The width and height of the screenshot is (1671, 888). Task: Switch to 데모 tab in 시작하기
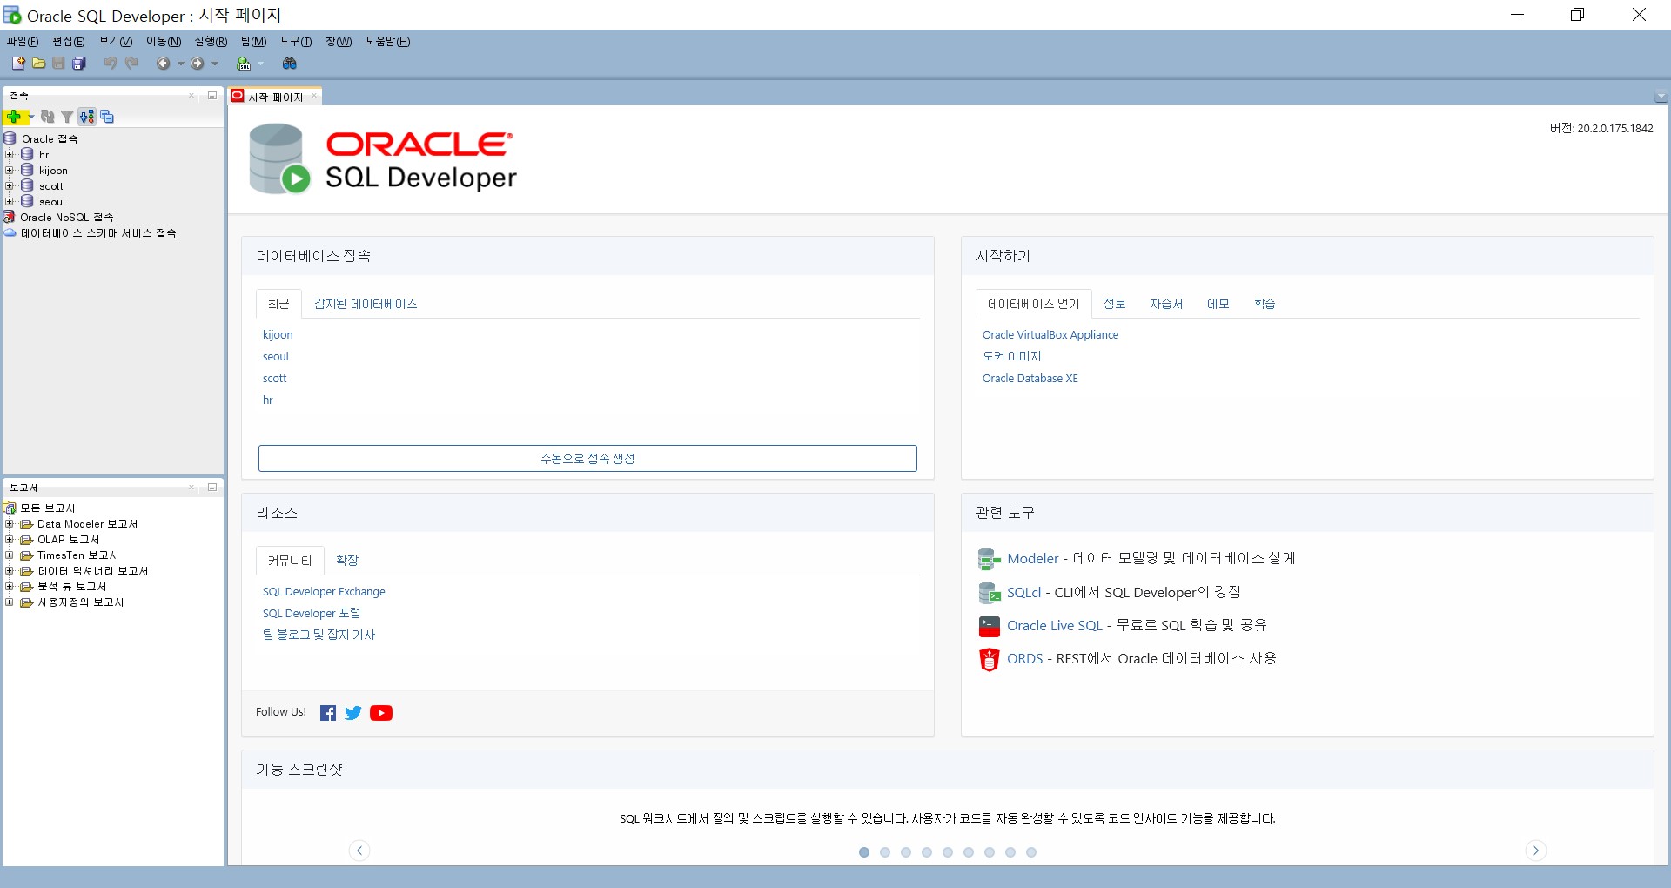click(x=1218, y=304)
